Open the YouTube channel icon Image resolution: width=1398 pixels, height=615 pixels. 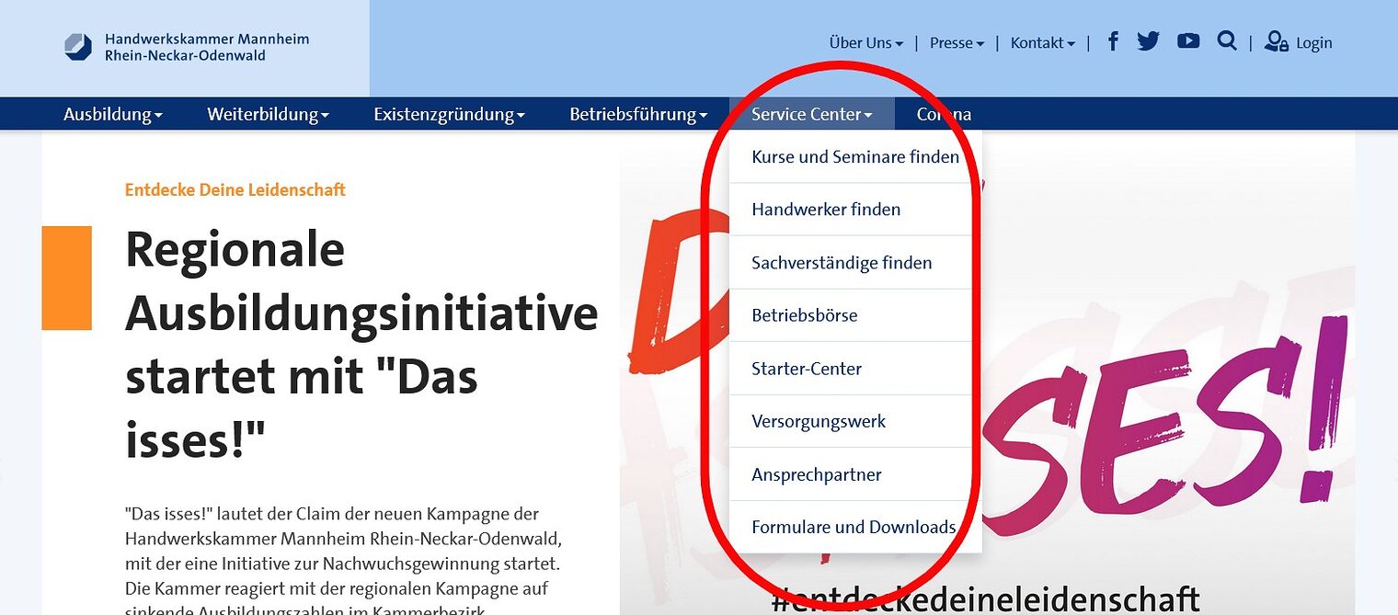coord(1188,40)
